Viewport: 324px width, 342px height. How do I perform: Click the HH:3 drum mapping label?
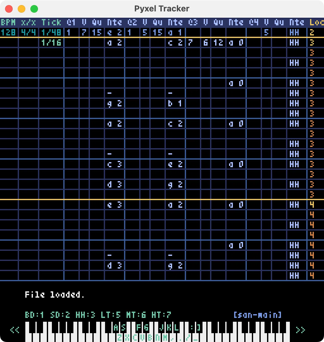coord(85,315)
